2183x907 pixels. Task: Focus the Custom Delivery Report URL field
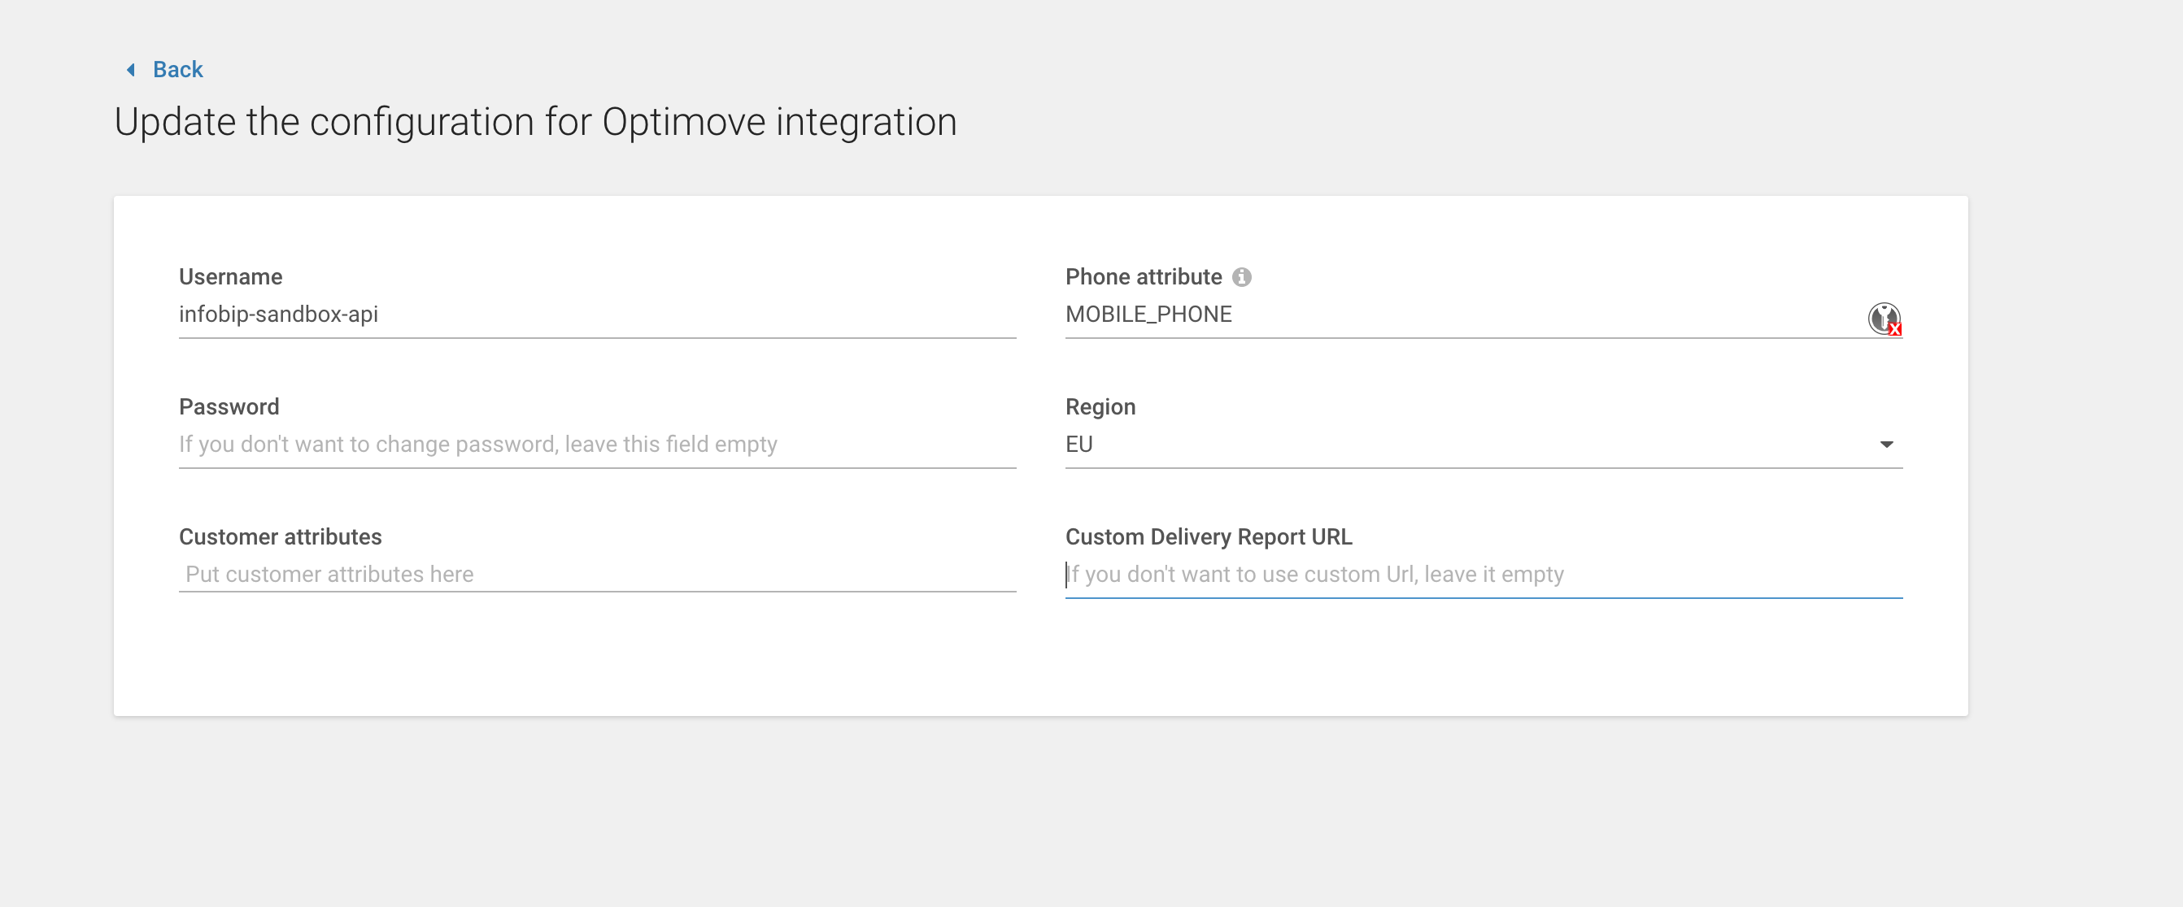1483,574
